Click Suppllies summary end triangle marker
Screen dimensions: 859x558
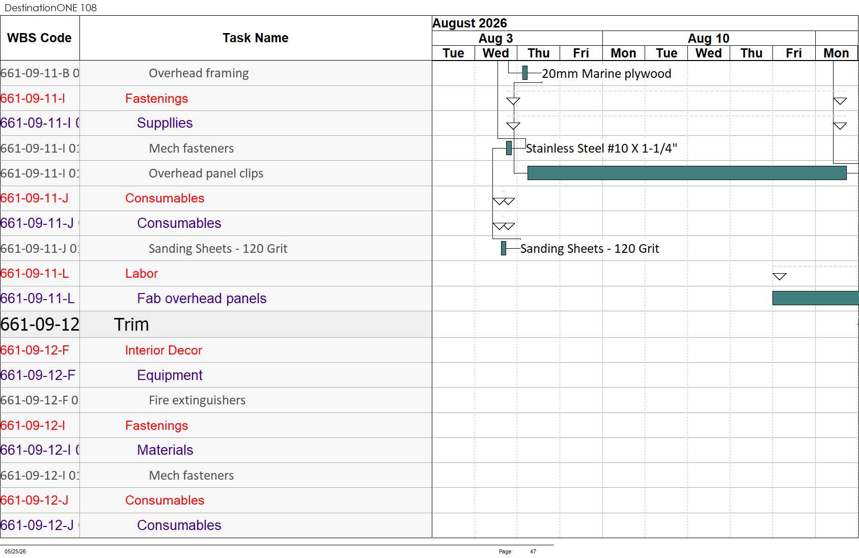840,126
